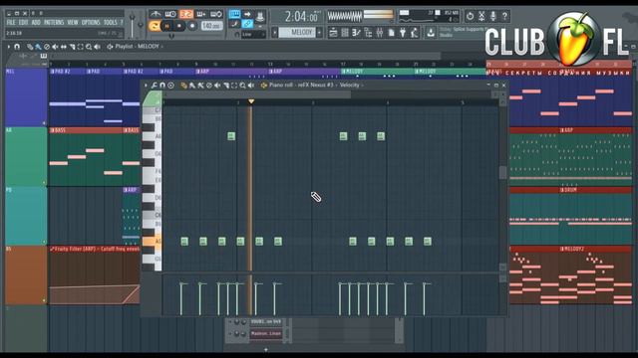Viewport: 638px width, 358px height.
Task: Open the reFX Nexus #3 channel selector
Action: tap(315, 86)
